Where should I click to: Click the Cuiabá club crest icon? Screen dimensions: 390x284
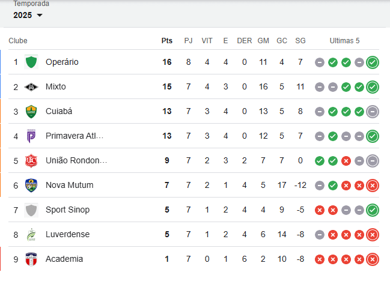tap(31, 111)
